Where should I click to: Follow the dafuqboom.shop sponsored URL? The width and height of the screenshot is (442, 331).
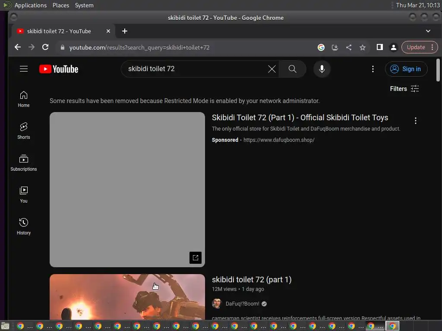point(279,140)
